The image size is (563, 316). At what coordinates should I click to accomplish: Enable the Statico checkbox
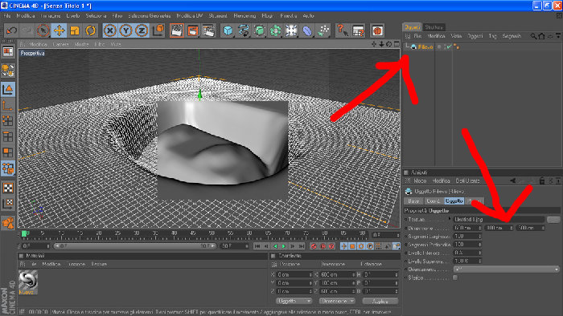click(x=455, y=278)
